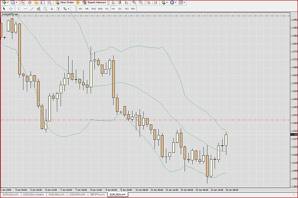Open the Strategy Tester icon

(49, 2)
